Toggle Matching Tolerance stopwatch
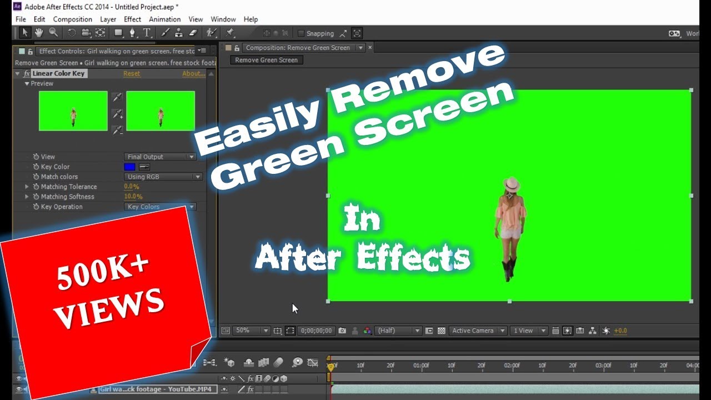This screenshot has width=711, height=400. click(36, 187)
